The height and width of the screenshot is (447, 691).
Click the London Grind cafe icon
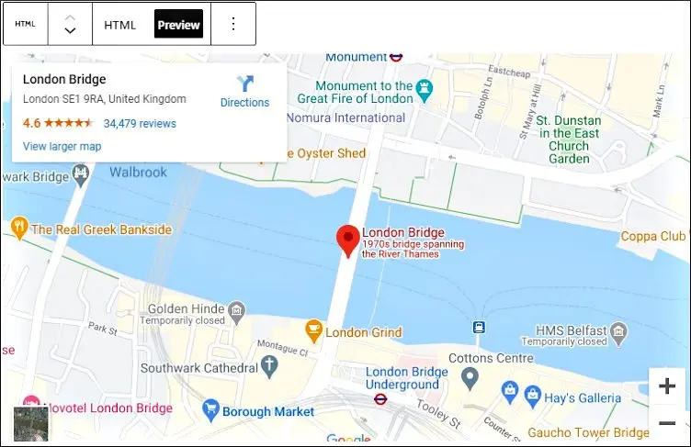313,331
